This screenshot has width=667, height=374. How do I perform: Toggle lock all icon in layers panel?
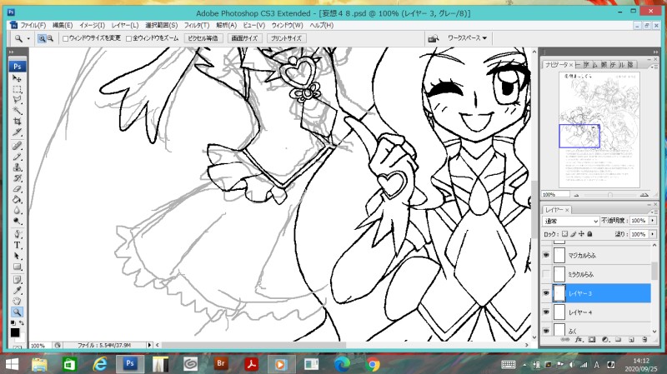tap(589, 234)
